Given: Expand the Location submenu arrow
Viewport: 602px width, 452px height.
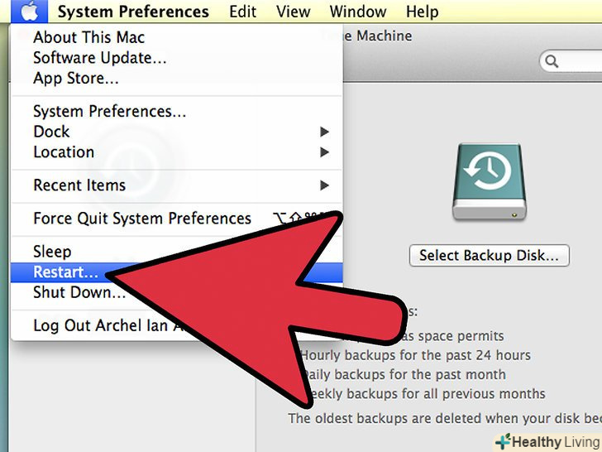Looking at the screenshot, I should 324,152.
